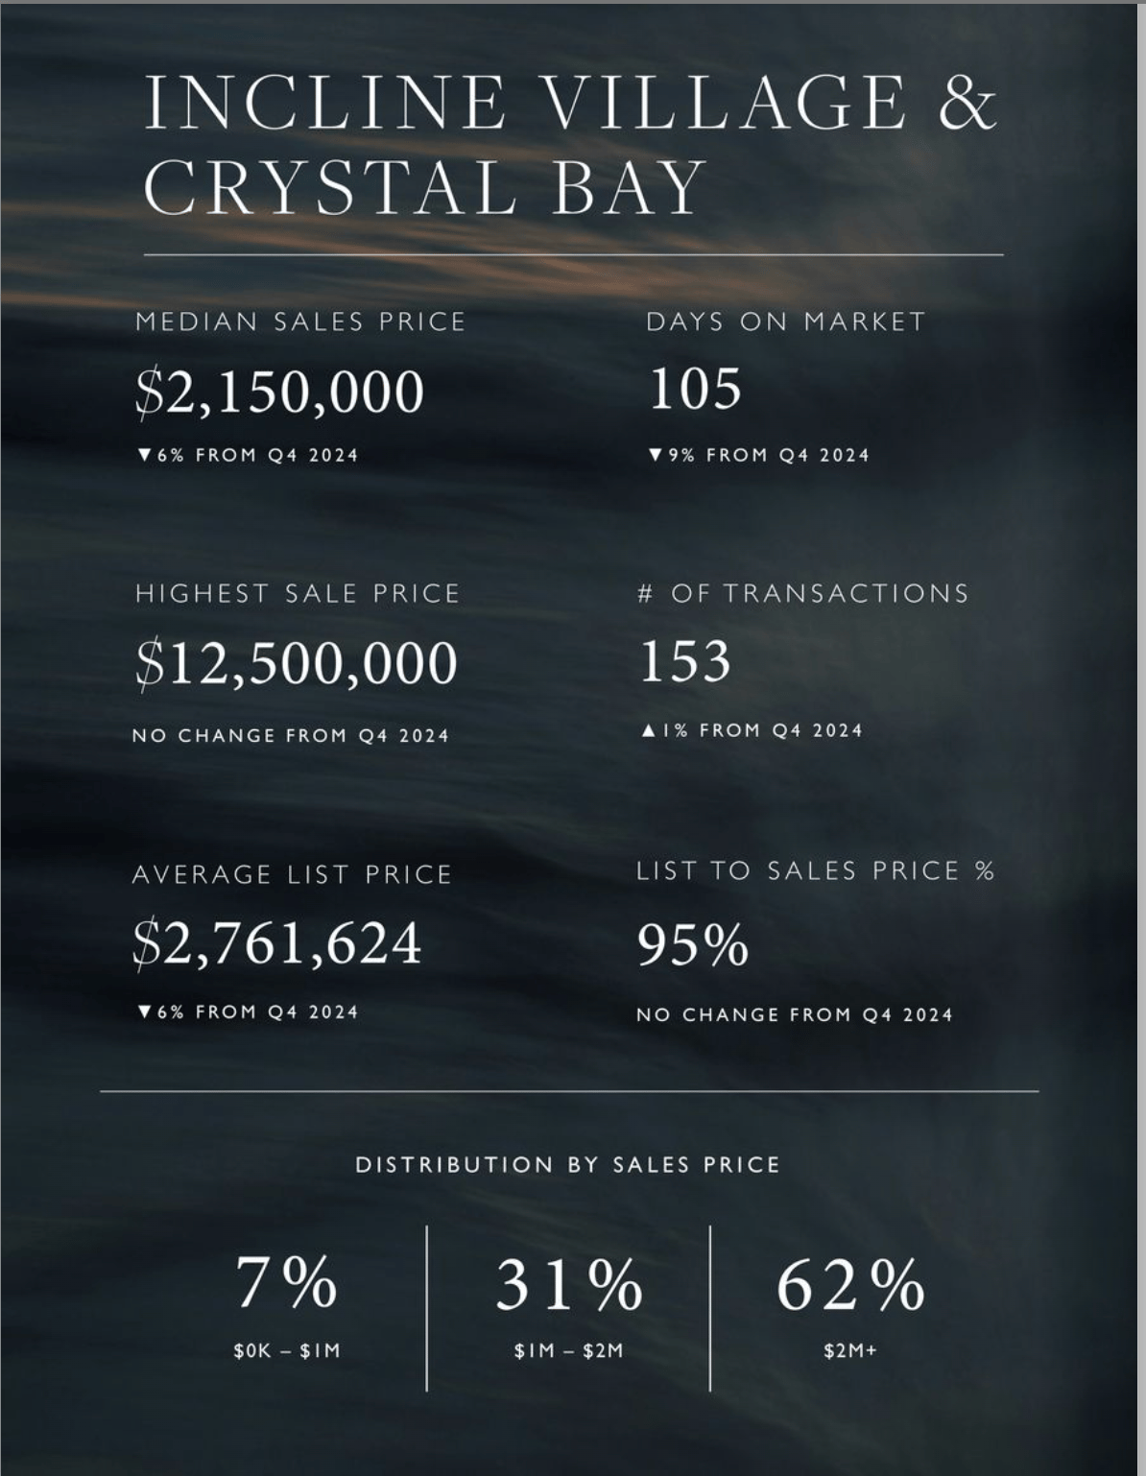Select the $12,500,000 highest sale price
1146x1476 pixels.
point(297,663)
